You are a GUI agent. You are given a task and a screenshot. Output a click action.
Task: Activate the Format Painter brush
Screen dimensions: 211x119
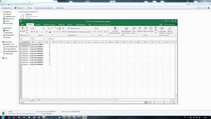click(27, 32)
